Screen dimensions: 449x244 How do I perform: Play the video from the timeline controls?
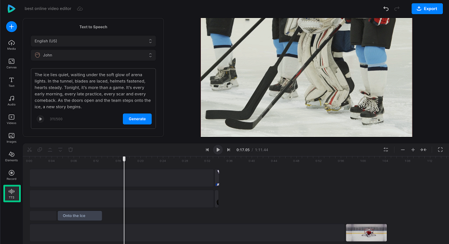coord(218,150)
